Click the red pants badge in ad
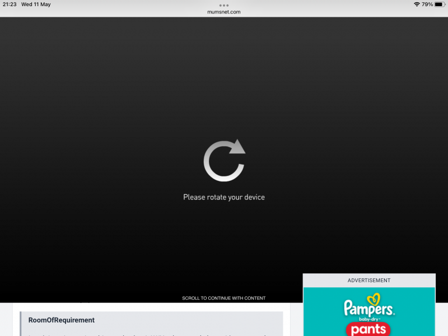This screenshot has width=448, height=336. pyautogui.click(x=369, y=329)
